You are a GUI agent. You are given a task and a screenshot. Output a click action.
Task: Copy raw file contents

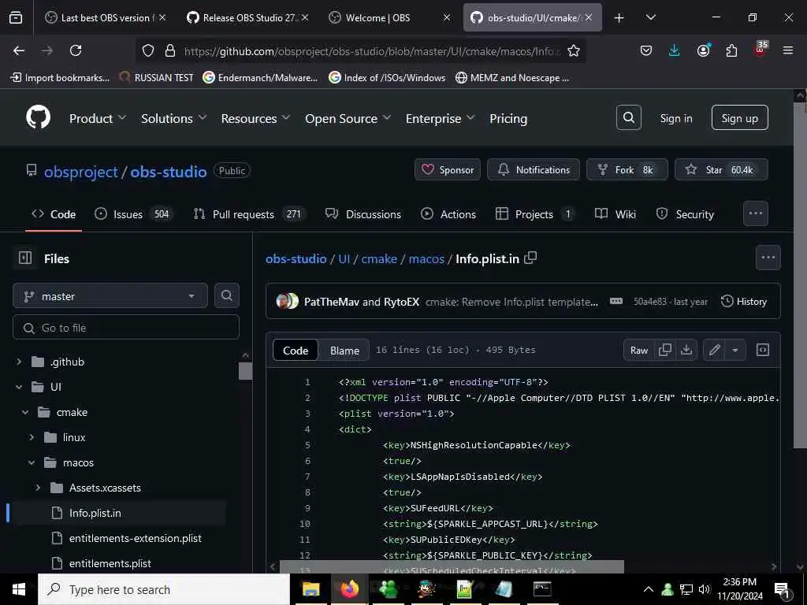(665, 350)
